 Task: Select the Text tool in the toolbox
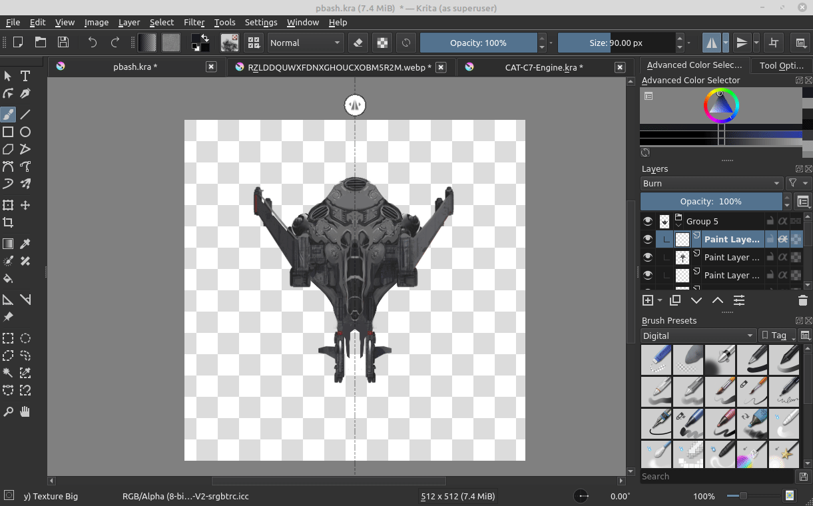coord(25,76)
